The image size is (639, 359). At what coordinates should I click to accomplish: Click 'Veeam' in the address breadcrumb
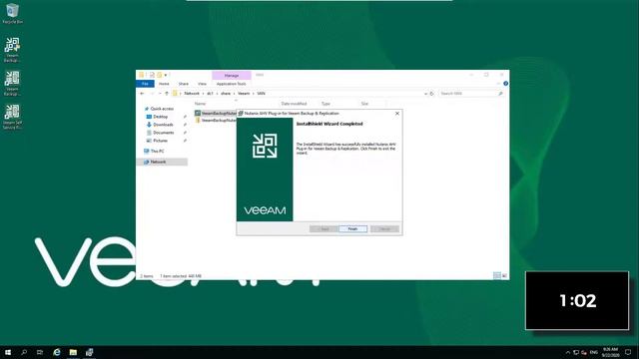(x=244, y=94)
